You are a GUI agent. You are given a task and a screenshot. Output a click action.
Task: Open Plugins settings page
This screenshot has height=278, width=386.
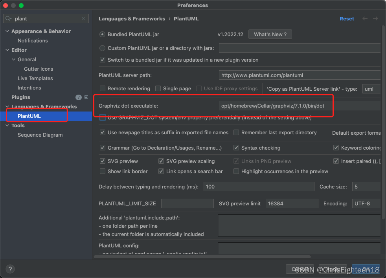[21, 97]
